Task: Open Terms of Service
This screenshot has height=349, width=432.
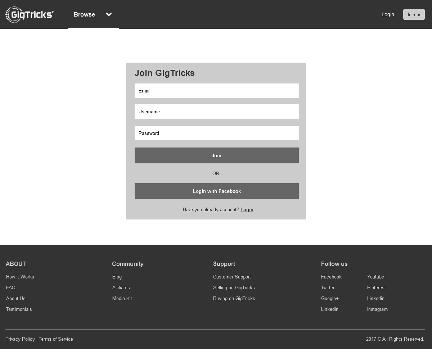Action: [x=56, y=339]
